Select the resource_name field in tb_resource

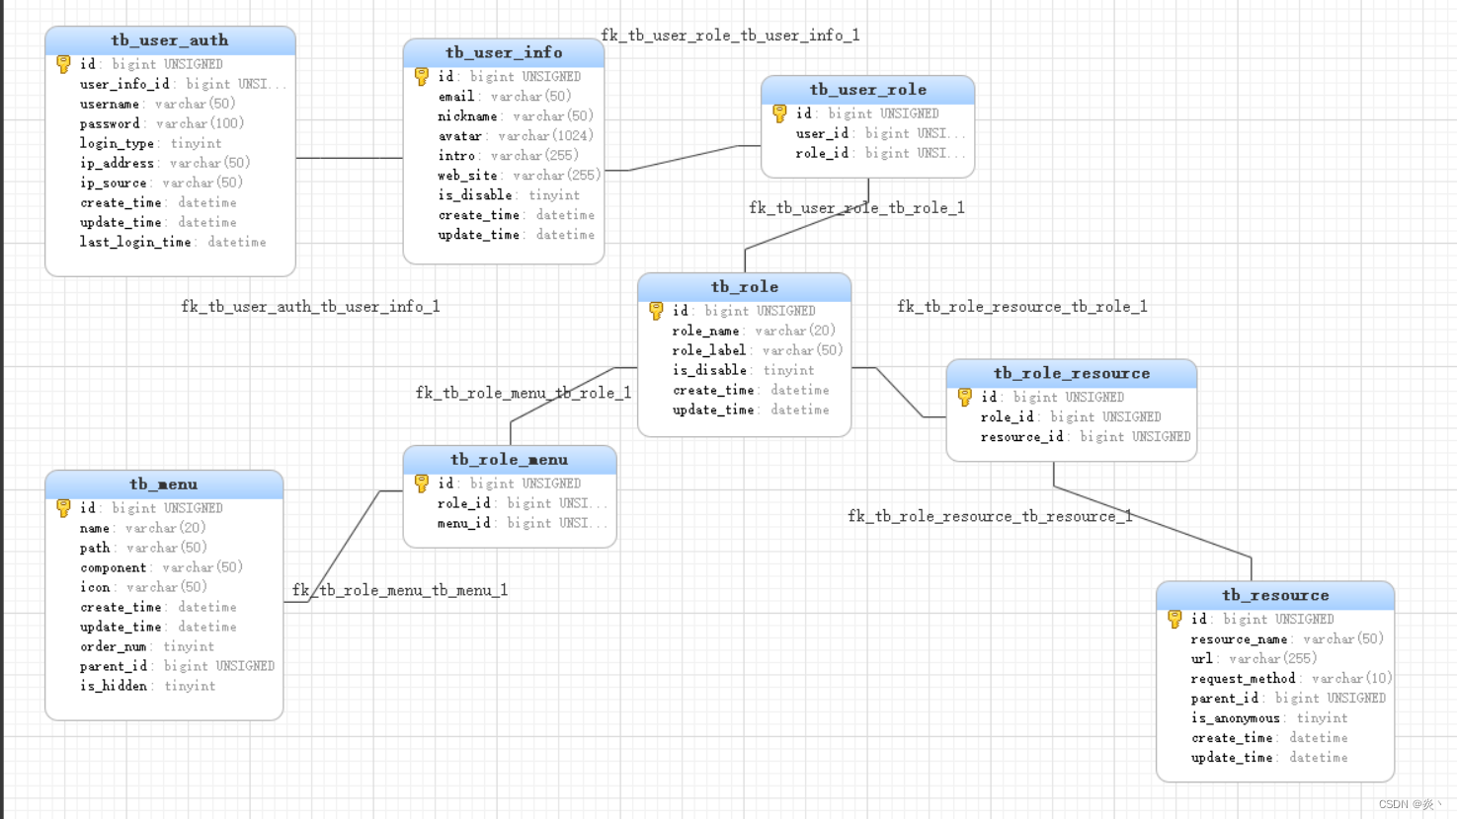point(1287,639)
